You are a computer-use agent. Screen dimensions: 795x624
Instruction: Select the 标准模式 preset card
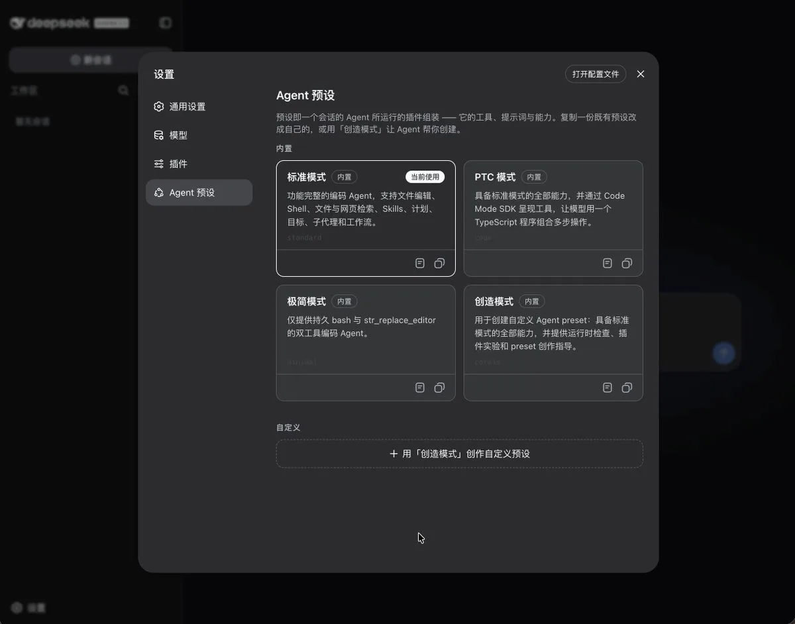tap(366, 218)
